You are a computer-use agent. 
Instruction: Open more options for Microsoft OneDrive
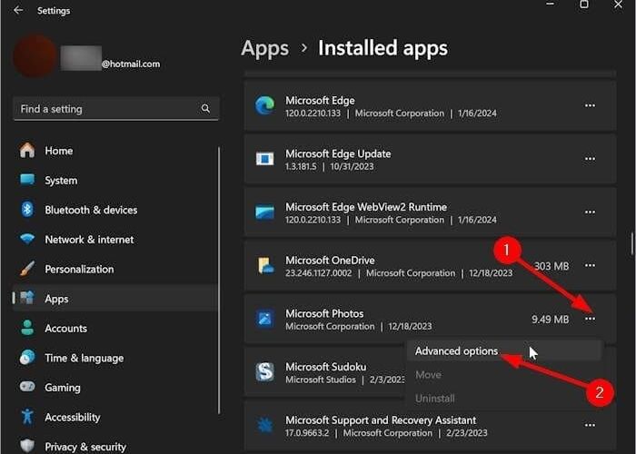pos(590,265)
